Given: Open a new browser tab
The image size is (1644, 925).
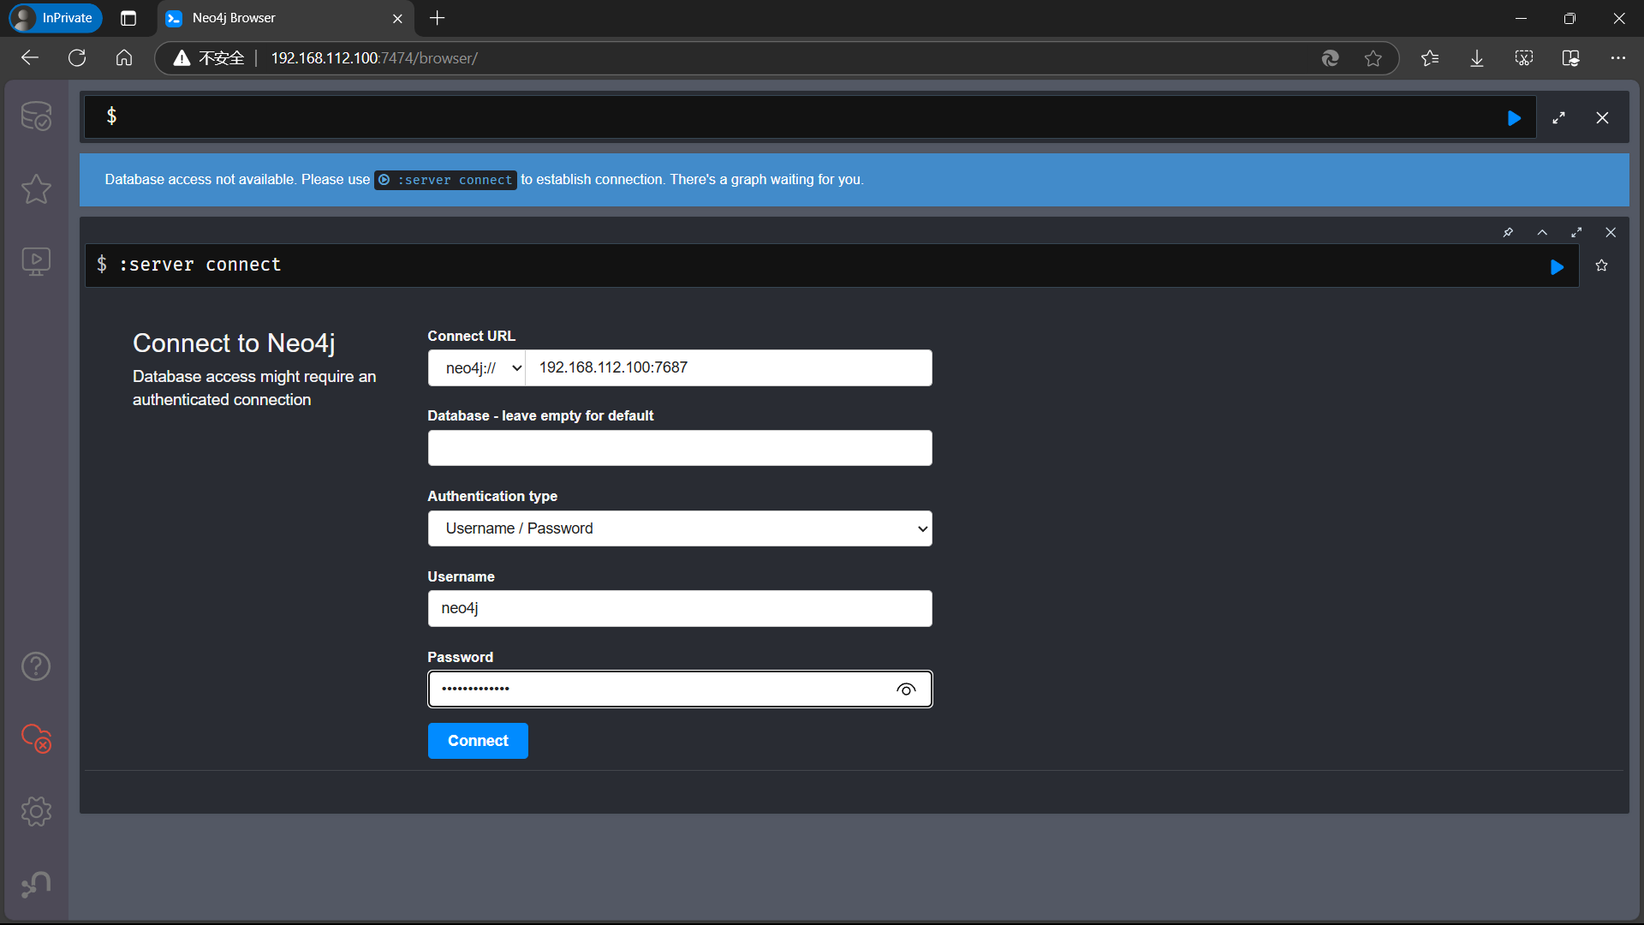Looking at the screenshot, I should point(437,18).
